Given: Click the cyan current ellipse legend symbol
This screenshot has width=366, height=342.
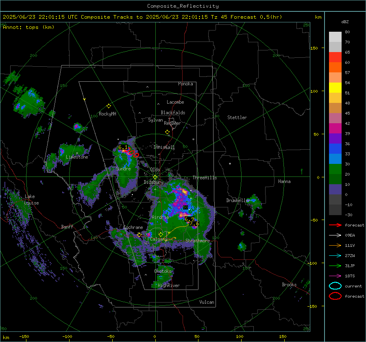Looking at the screenshot, I should (x=335, y=286).
